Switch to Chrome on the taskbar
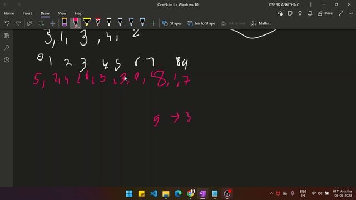356x200 pixels. pyautogui.click(x=190, y=193)
